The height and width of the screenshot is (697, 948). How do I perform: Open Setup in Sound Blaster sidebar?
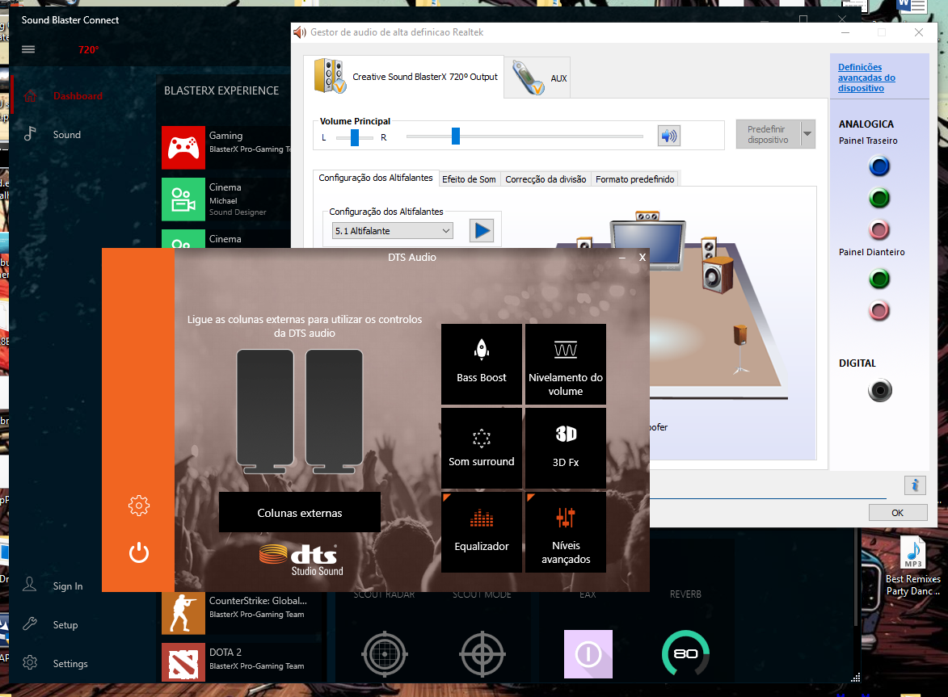[65, 624]
